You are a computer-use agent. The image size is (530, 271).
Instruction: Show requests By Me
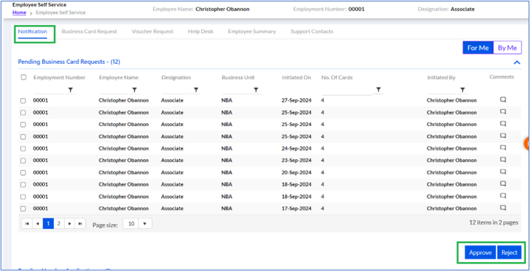coord(508,48)
